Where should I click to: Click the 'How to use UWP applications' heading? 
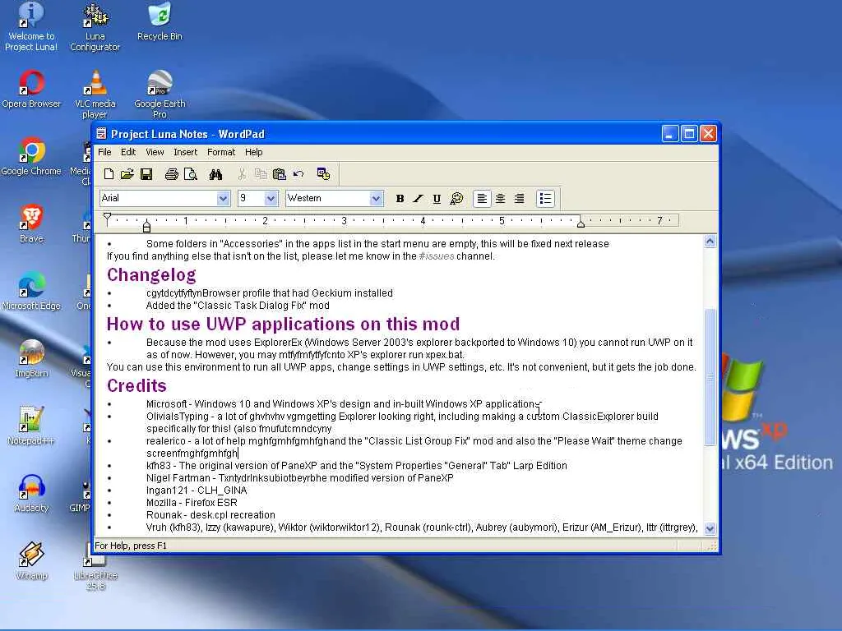(x=283, y=324)
